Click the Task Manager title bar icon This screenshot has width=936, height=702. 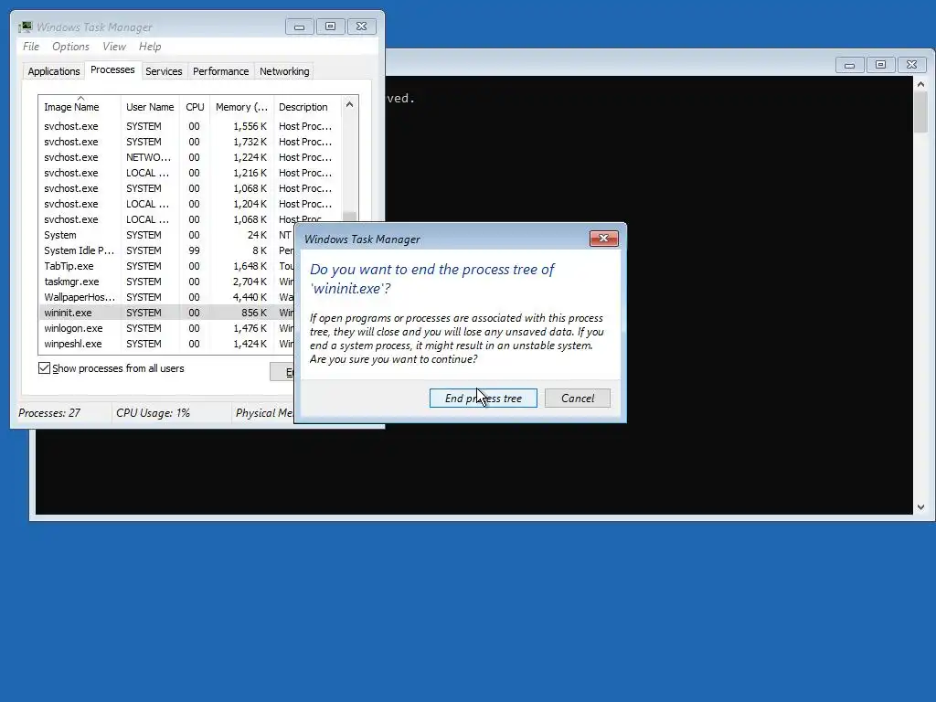coord(25,27)
